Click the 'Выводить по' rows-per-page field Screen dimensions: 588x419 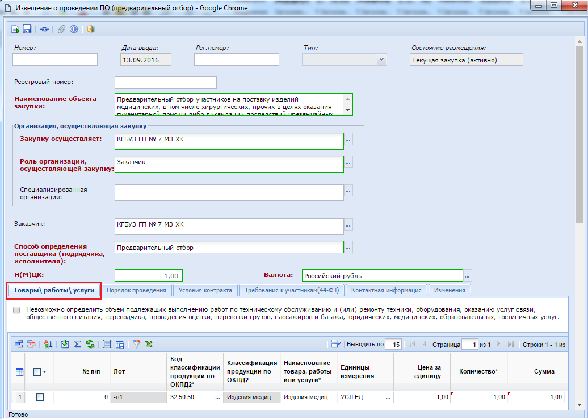(393, 345)
